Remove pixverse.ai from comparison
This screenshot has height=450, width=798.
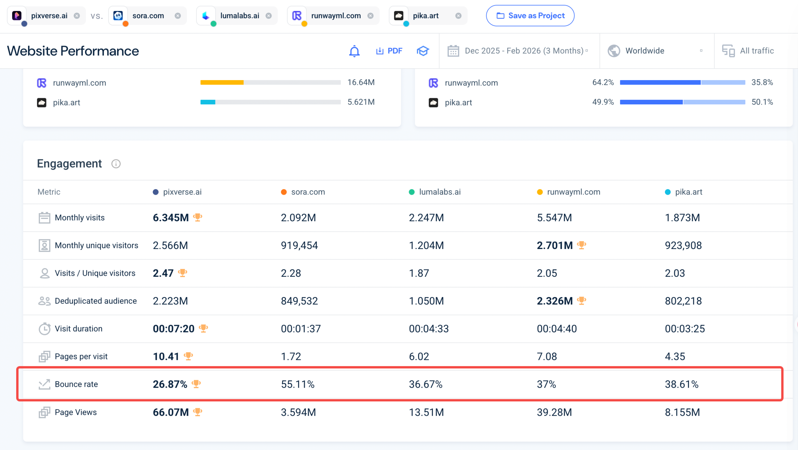pyautogui.click(x=77, y=16)
